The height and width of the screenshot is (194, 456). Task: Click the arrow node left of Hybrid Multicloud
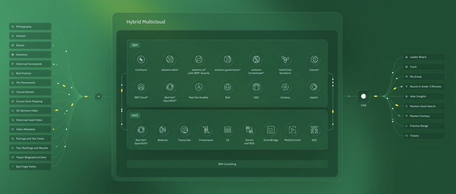98,96
